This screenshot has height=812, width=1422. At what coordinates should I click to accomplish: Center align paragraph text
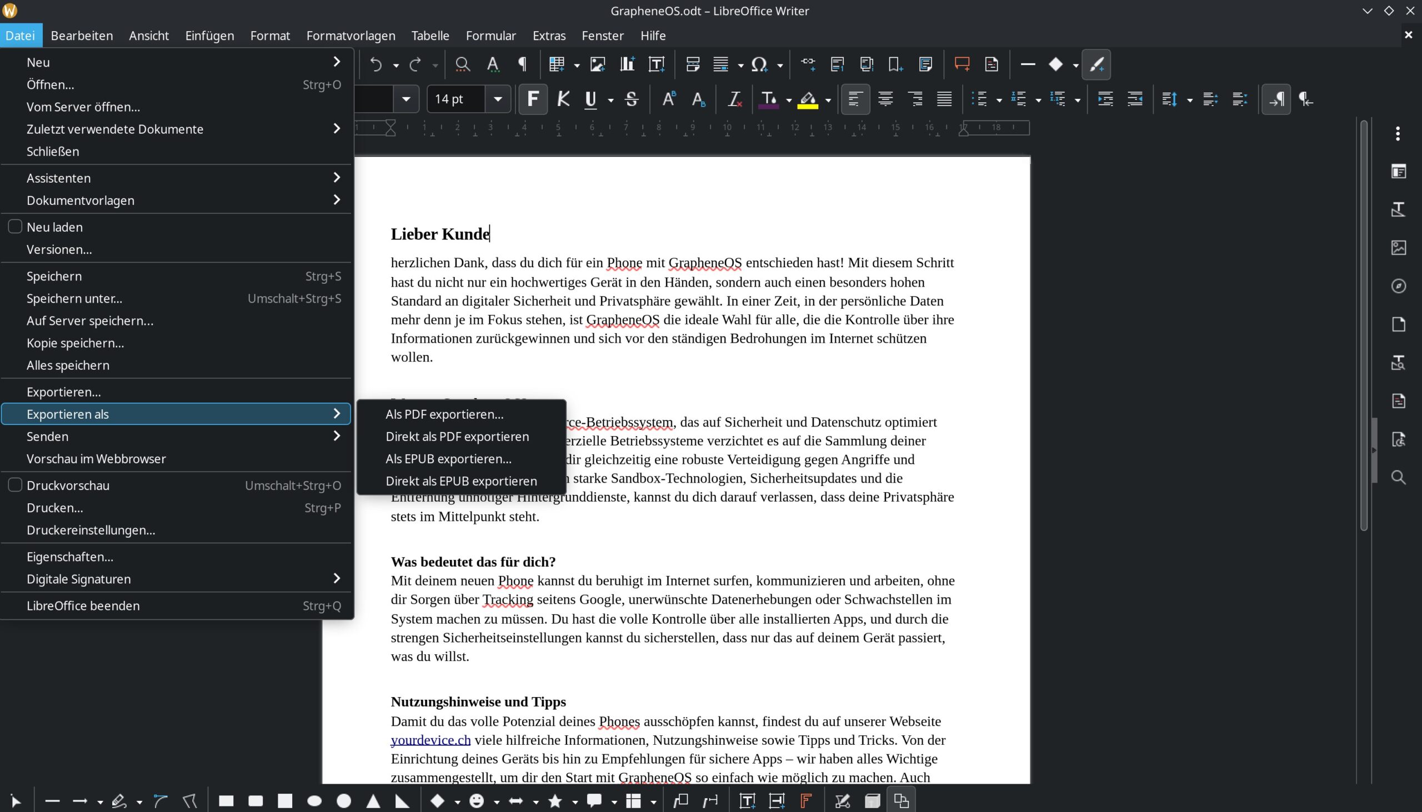(885, 99)
